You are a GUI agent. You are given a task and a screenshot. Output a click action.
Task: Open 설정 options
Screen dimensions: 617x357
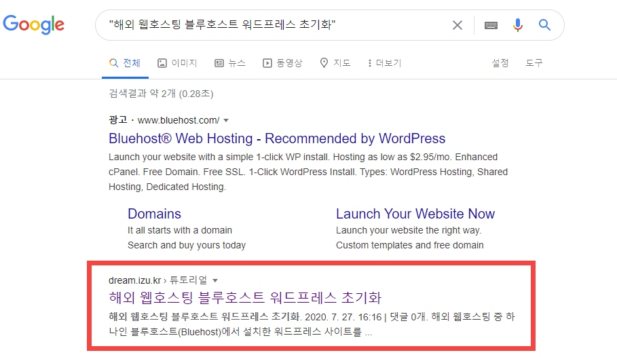[x=500, y=63]
